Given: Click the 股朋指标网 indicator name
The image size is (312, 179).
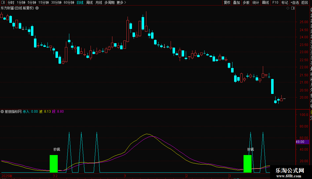Looking at the screenshot, I should (x=13, y=112).
